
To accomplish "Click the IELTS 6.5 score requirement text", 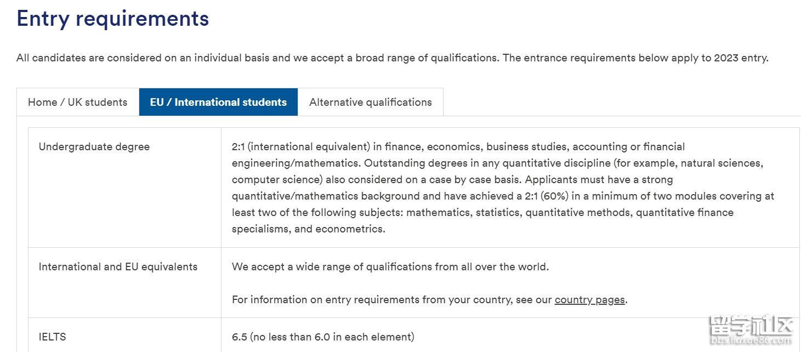I will point(323,337).
